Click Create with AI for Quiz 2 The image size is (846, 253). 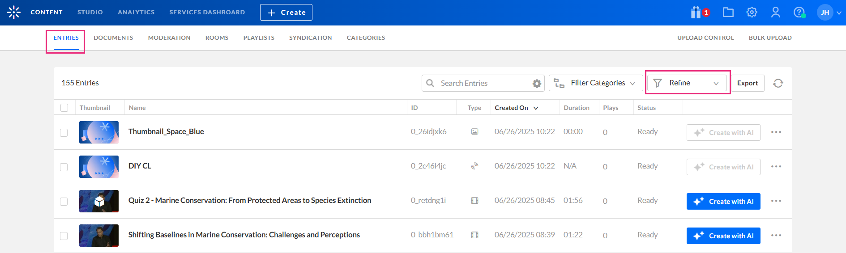pyautogui.click(x=723, y=202)
